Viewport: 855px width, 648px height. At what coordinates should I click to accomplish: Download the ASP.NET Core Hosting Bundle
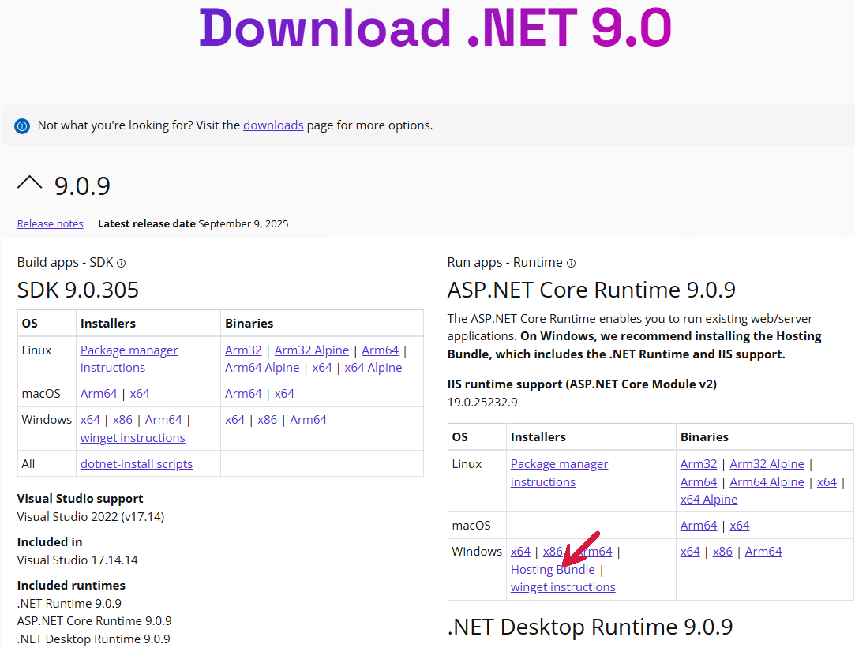[553, 570]
